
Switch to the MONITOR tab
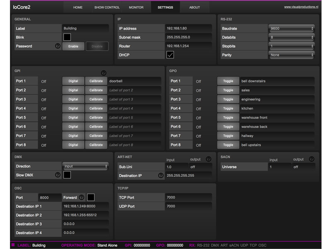[x=137, y=7]
